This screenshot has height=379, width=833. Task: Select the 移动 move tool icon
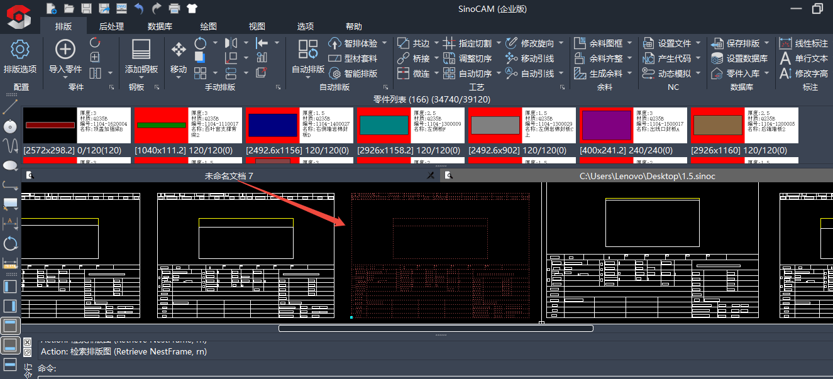coord(179,50)
